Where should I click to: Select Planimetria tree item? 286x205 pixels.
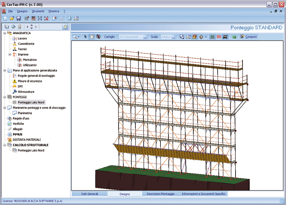[25, 113]
